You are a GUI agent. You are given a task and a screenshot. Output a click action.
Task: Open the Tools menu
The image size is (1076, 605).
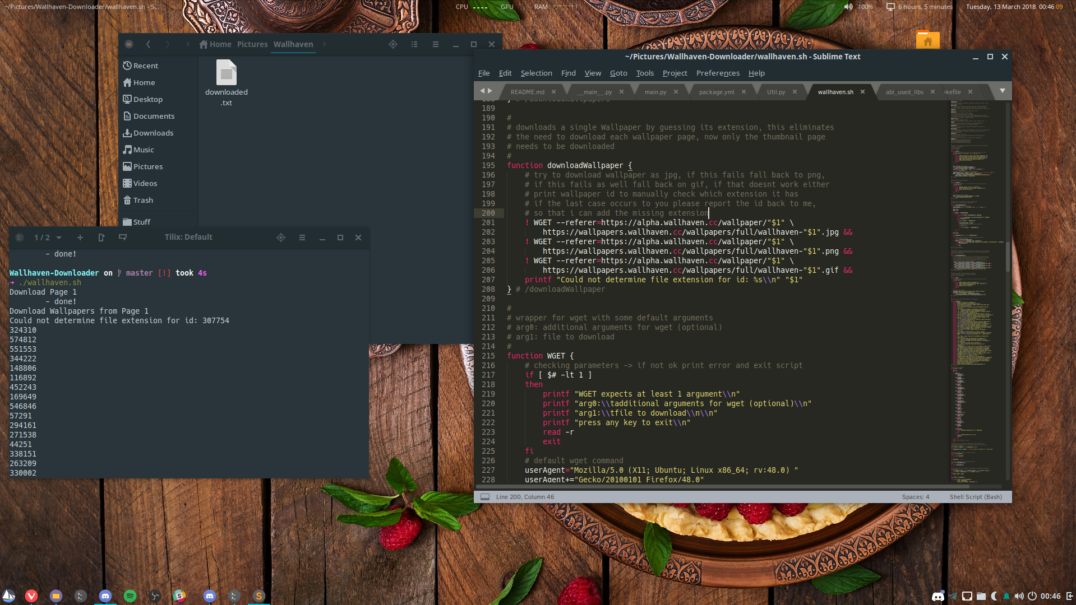pos(645,73)
